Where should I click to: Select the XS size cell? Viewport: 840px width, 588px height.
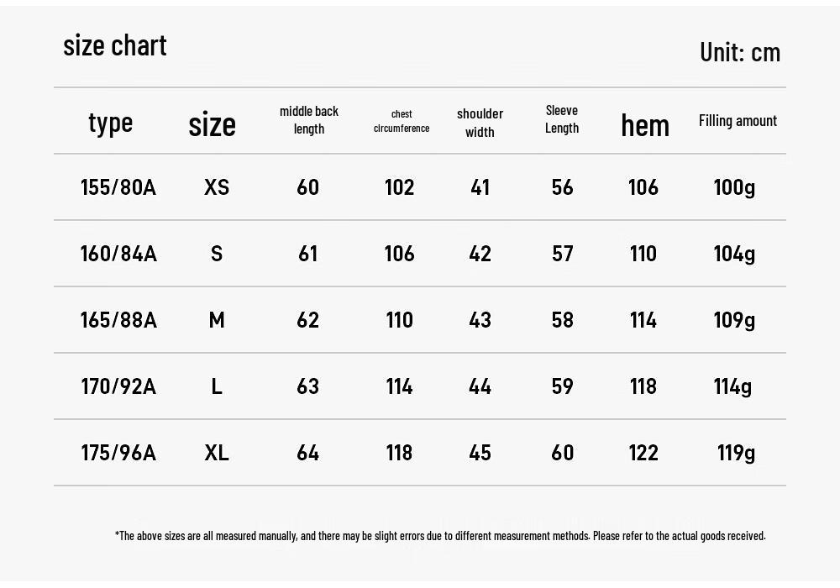click(x=217, y=186)
